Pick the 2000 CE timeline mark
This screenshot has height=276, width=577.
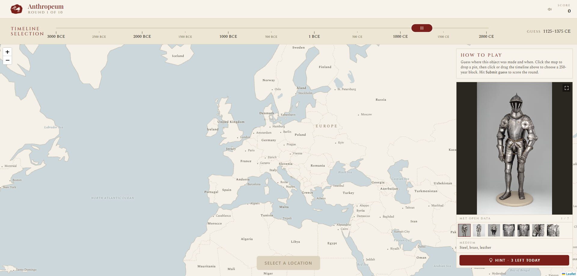coord(486,36)
